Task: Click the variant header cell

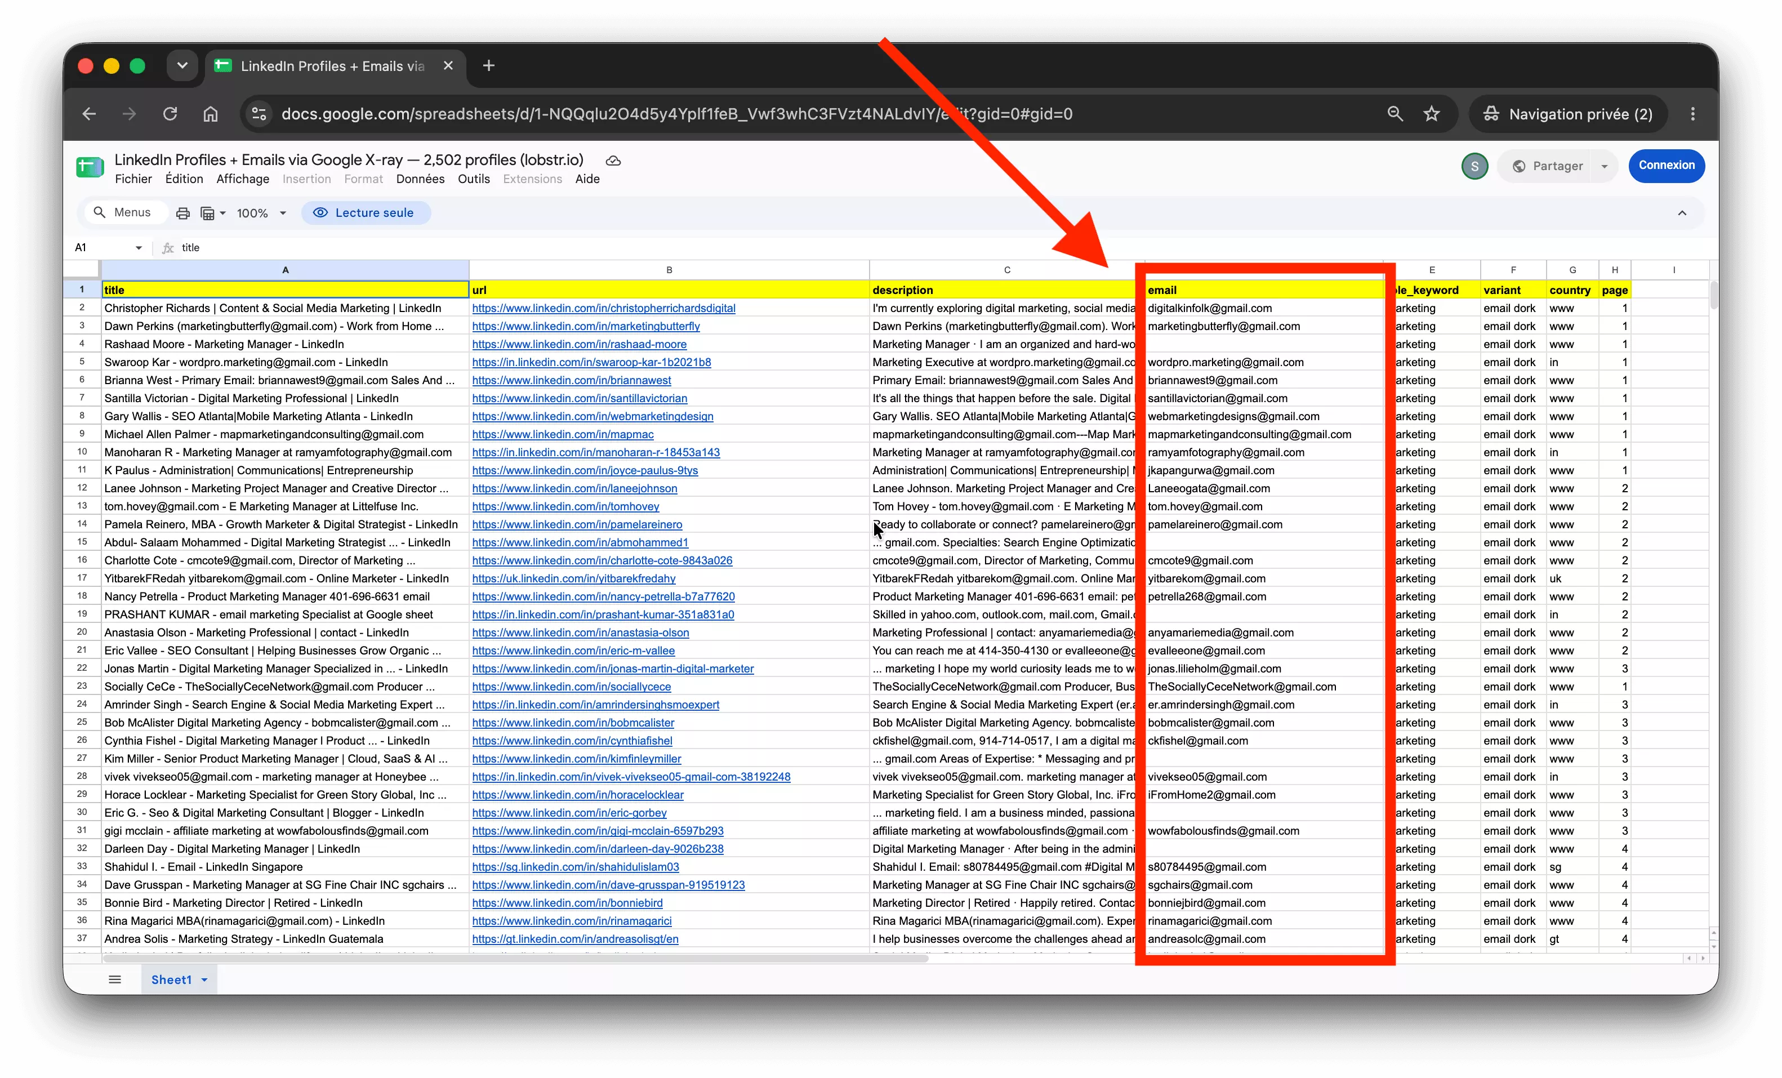Action: click(x=1513, y=290)
